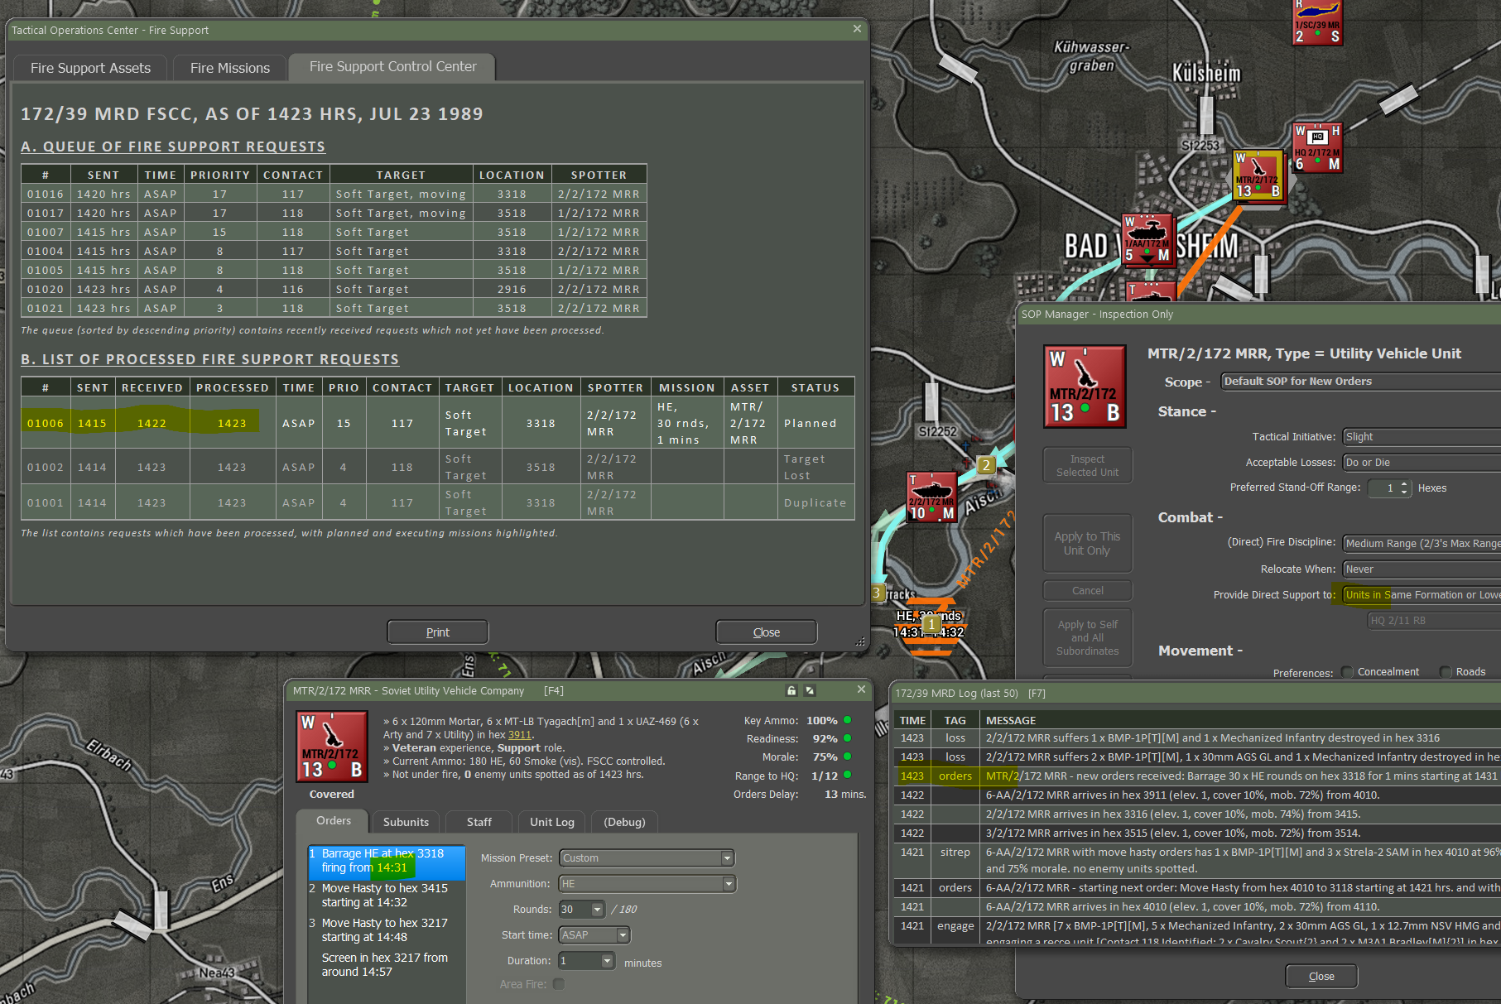Toggle the Concealment movement preference checkbox
The width and height of the screenshot is (1501, 1004).
click(x=1347, y=672)
